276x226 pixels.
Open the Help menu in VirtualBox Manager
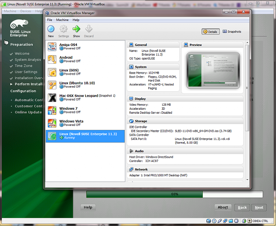(76, 20)
